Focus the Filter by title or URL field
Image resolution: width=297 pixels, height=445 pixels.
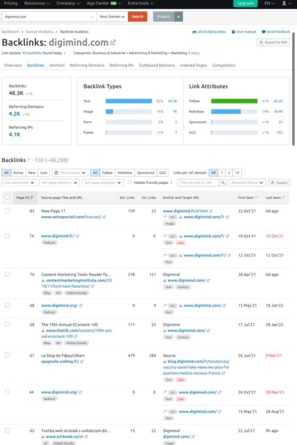198,183
